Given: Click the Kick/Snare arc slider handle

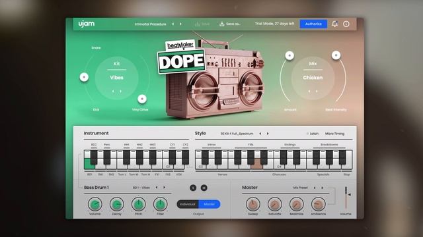Looking at the screenshot, I should [84, 77].
